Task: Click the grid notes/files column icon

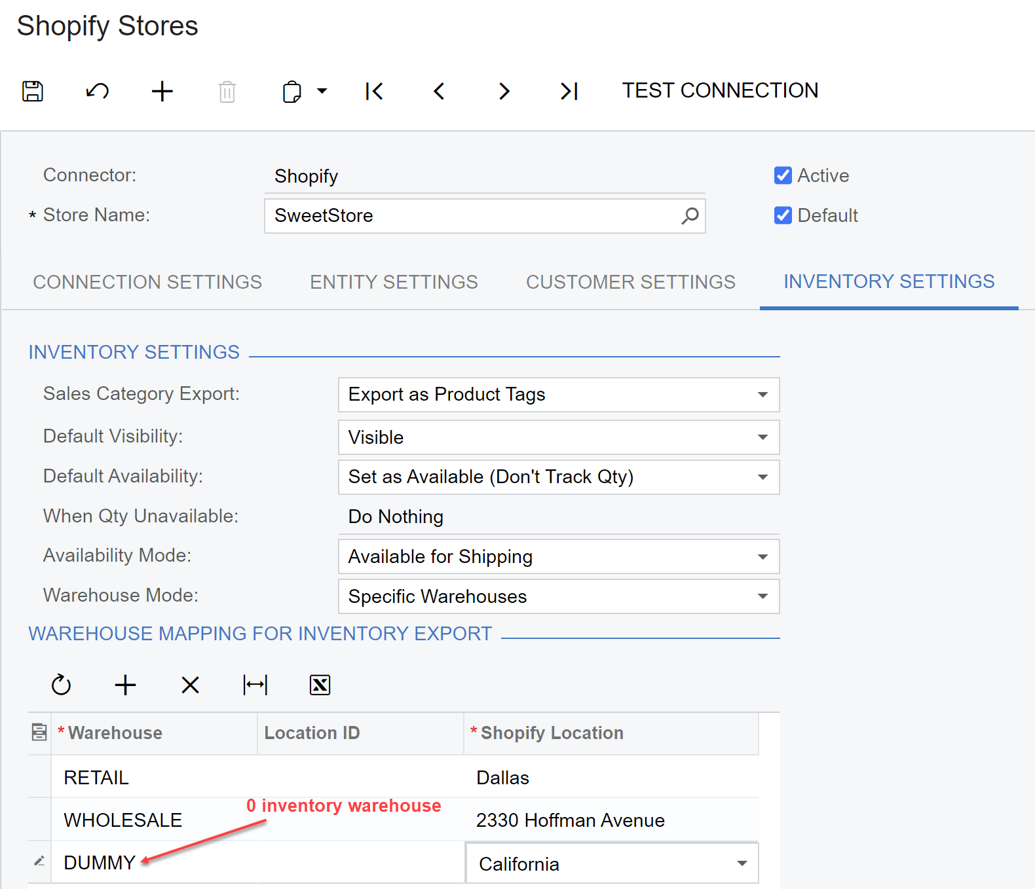Action: point(39,733)
